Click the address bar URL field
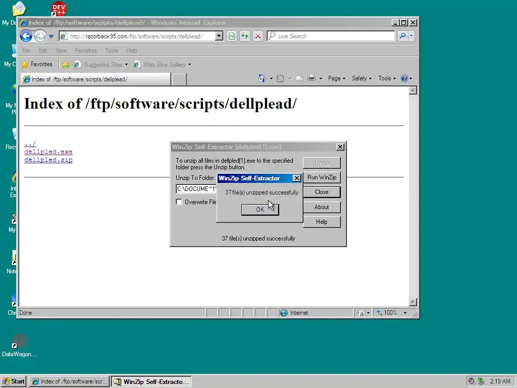 pyautogui.click(x=138, y=36)
